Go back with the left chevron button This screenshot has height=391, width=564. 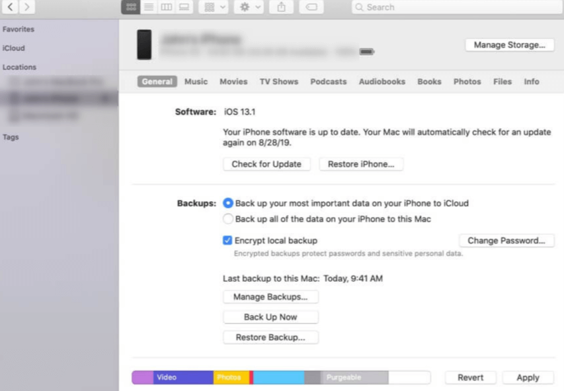pos(11,7)
